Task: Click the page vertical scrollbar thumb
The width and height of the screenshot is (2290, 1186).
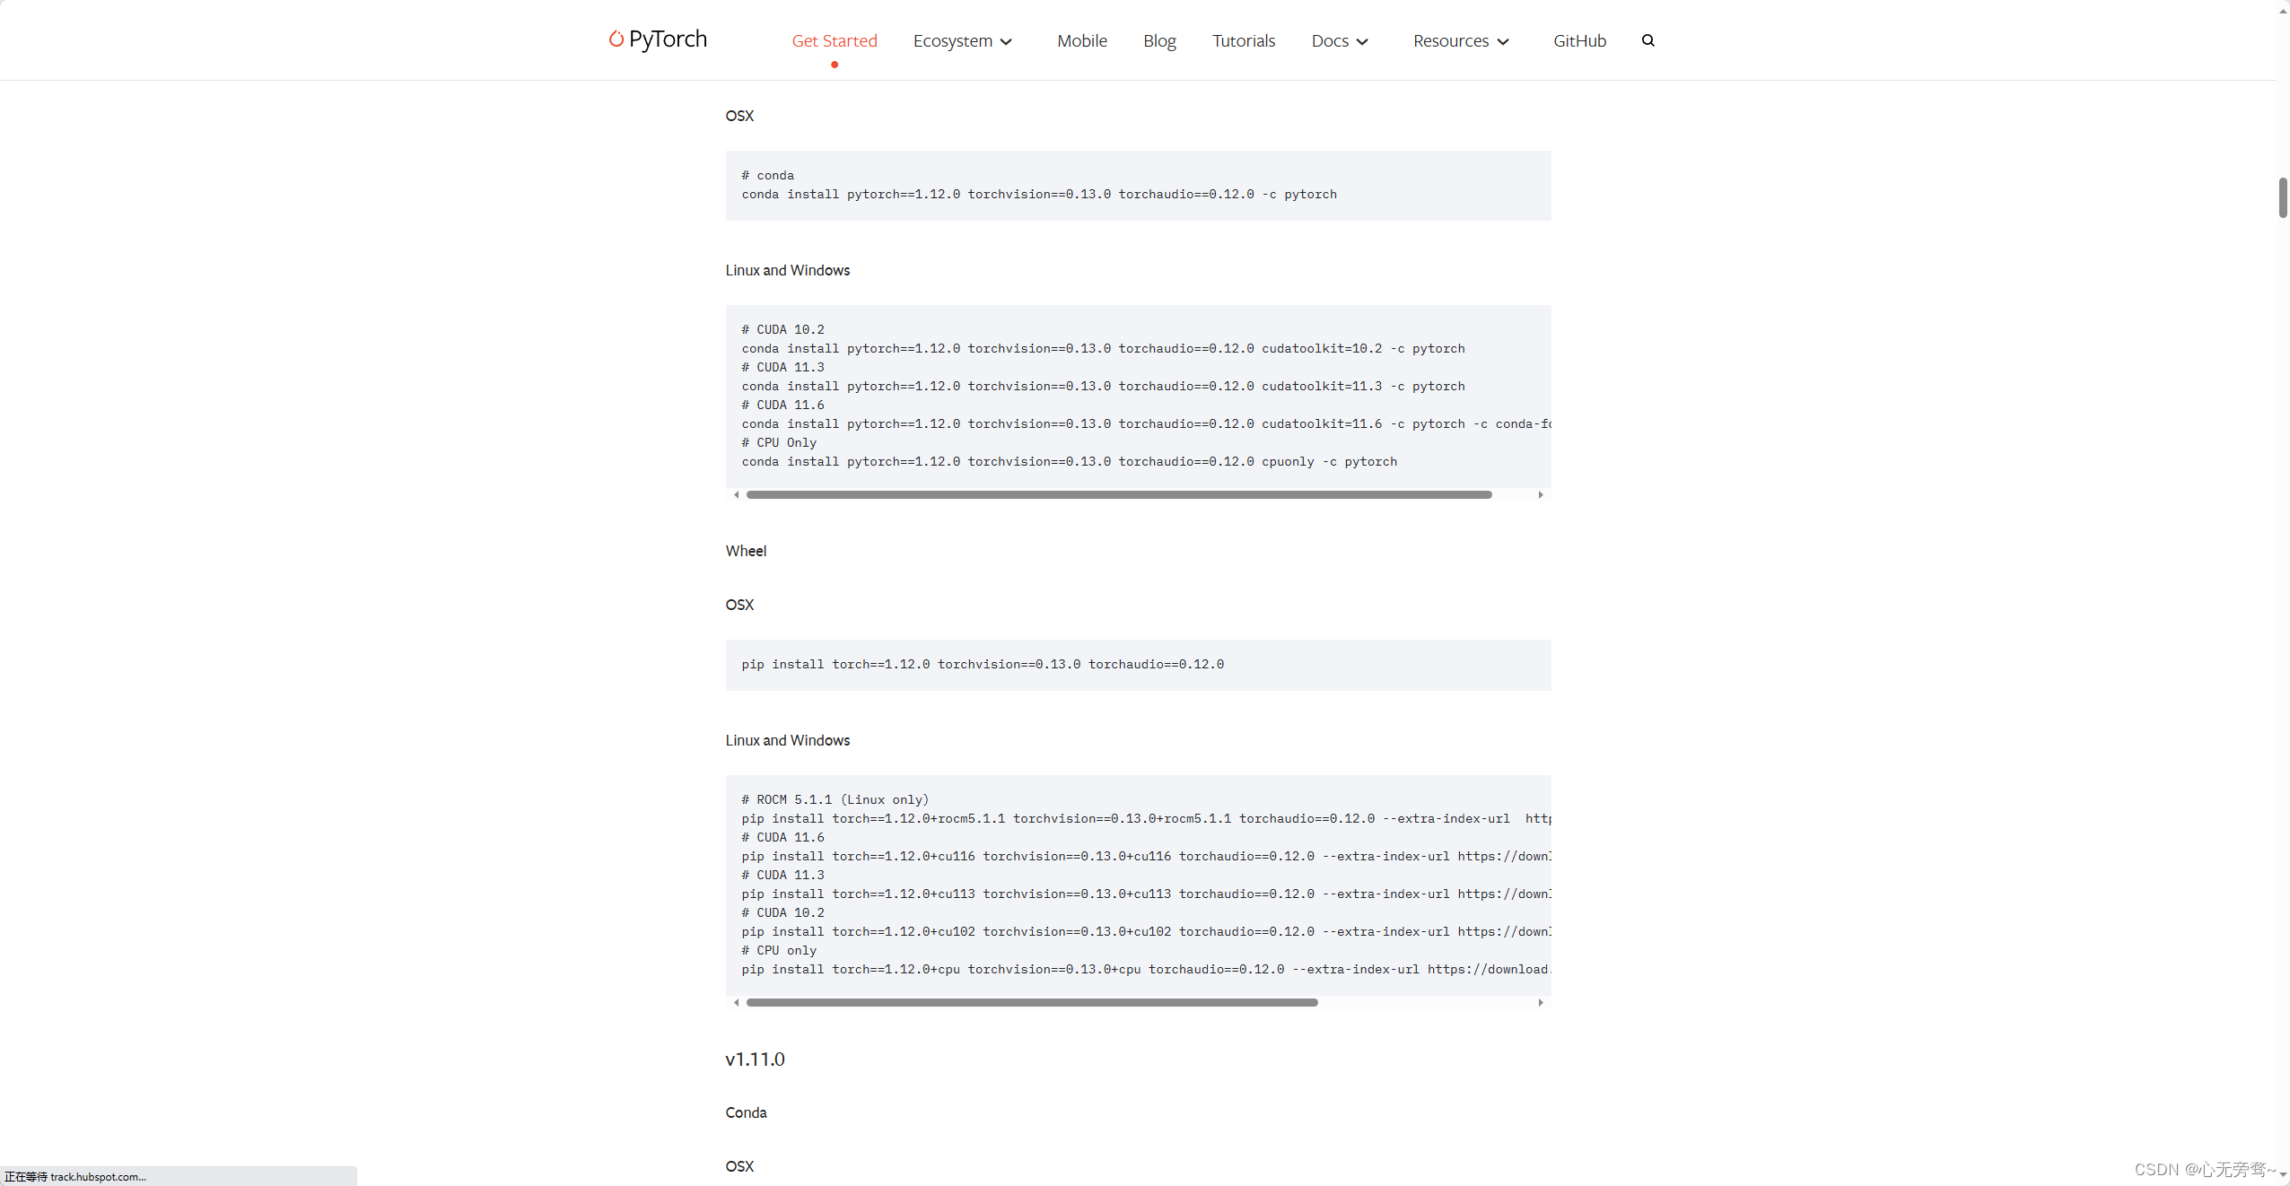Action: click(2283, 197)
